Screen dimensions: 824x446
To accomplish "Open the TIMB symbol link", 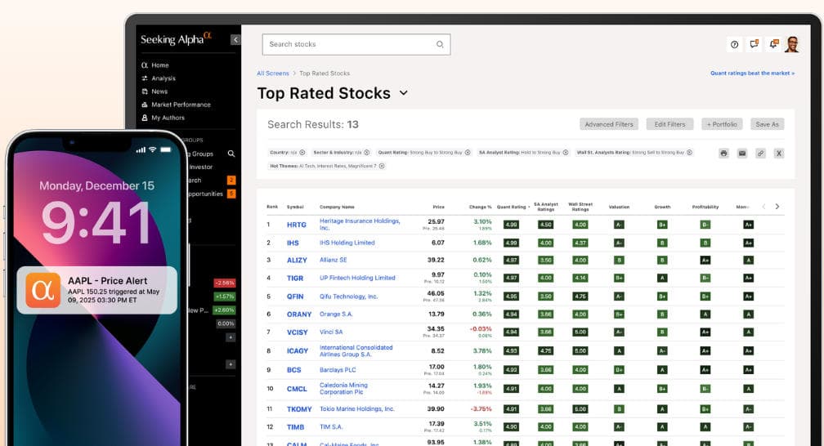I will tap(295, 427).
